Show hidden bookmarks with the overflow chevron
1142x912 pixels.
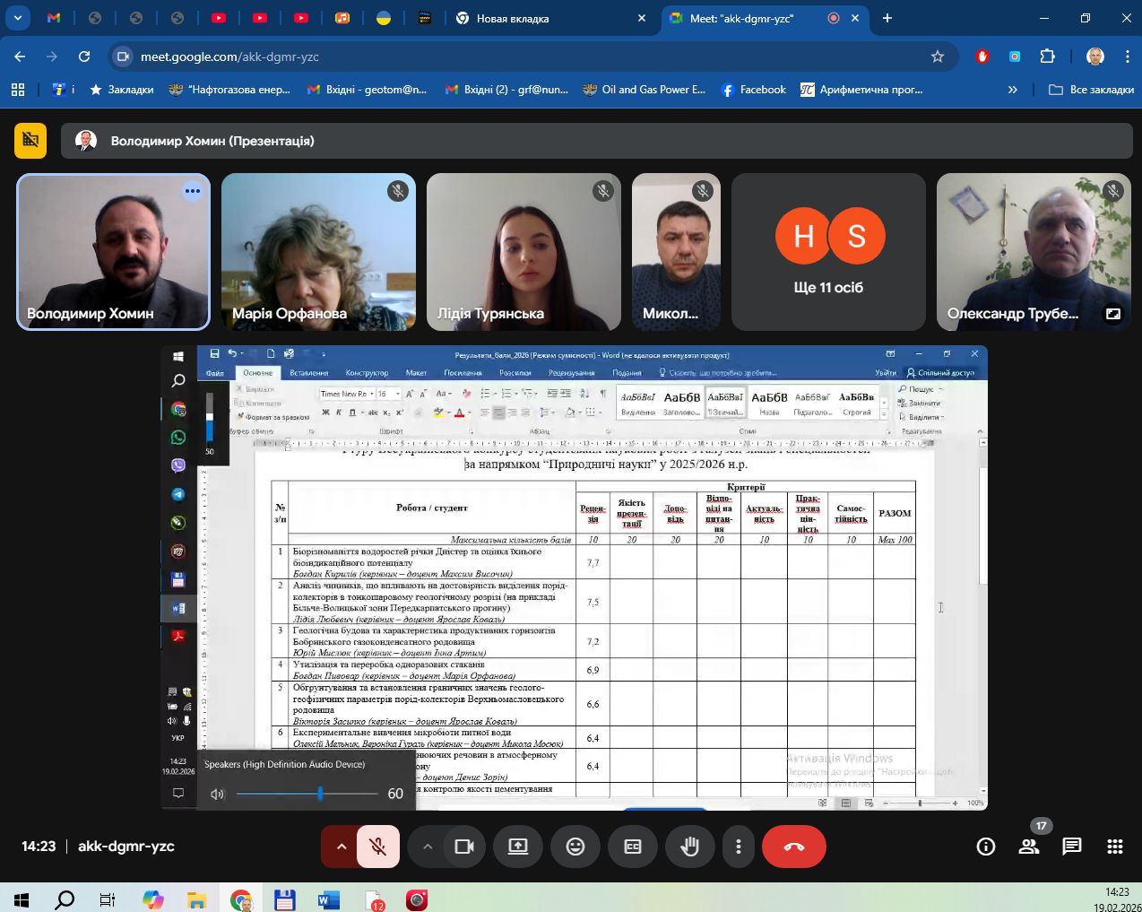point(1013,90)
